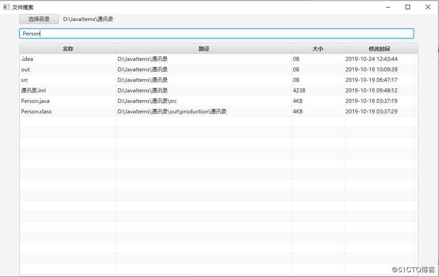This screenshot has width=439, height=277.
Task: Sort by 修改时间 column header
Action: [x=379, y=49]
